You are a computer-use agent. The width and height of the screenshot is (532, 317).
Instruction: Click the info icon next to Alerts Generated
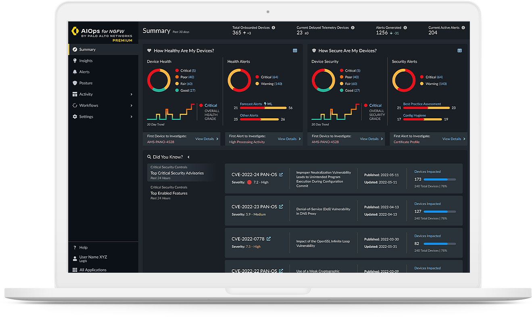405,28
